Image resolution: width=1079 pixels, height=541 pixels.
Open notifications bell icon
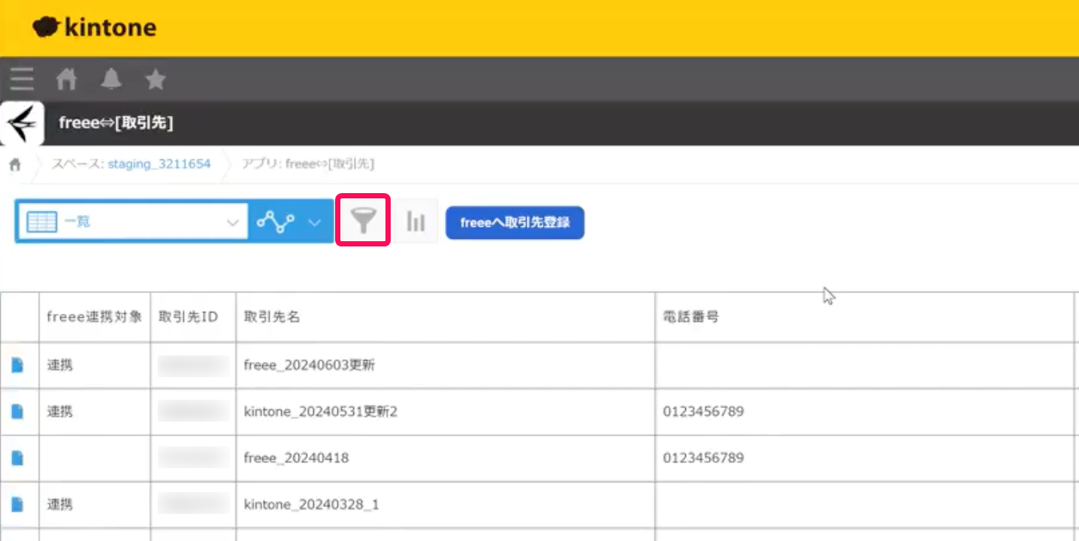tap(111, 79)
